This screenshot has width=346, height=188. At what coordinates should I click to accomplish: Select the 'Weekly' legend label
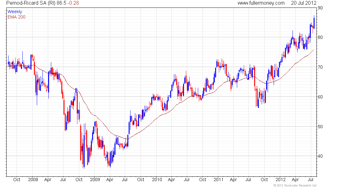(15, 12)
